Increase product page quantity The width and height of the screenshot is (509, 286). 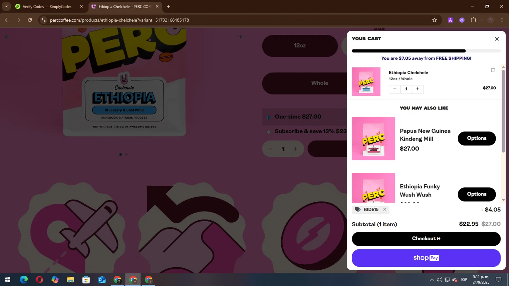pos(296,149)
